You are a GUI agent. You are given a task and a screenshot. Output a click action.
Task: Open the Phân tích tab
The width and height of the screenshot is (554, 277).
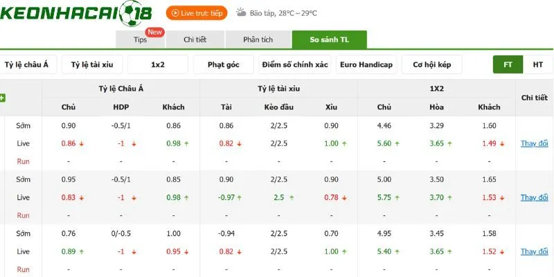point(258,39)
